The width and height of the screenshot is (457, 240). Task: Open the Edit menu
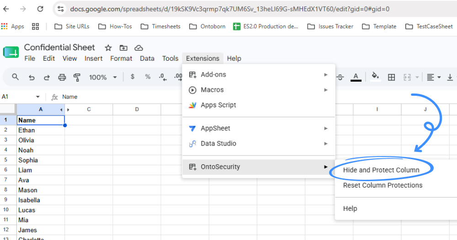click(x=49, y=58)
